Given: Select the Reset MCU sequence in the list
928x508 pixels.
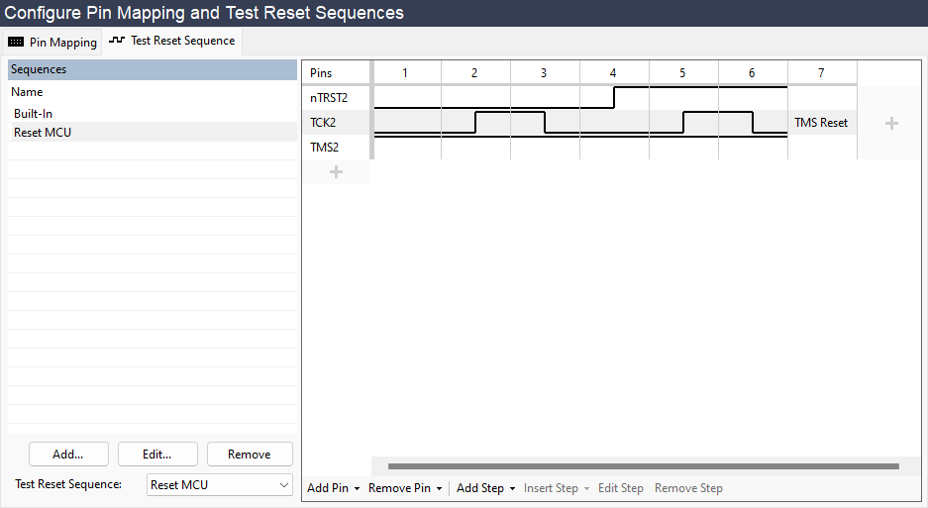Looking at the screenshot, I should point(43,133).
